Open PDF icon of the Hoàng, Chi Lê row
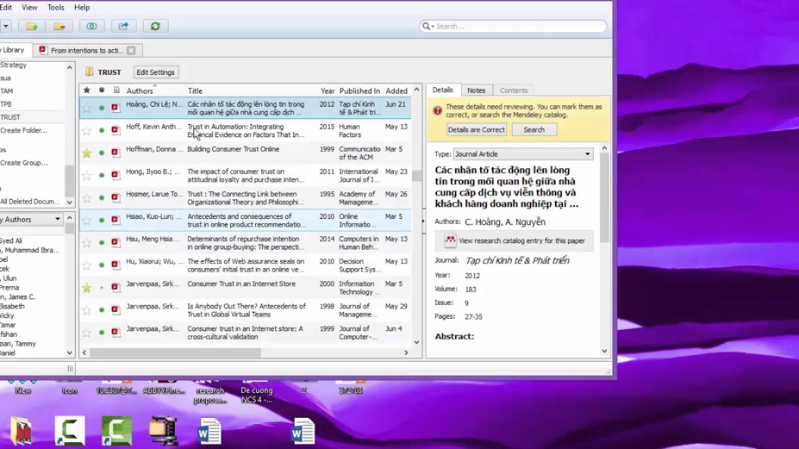The width and height of the screenshot is (799, 449). 115,108
